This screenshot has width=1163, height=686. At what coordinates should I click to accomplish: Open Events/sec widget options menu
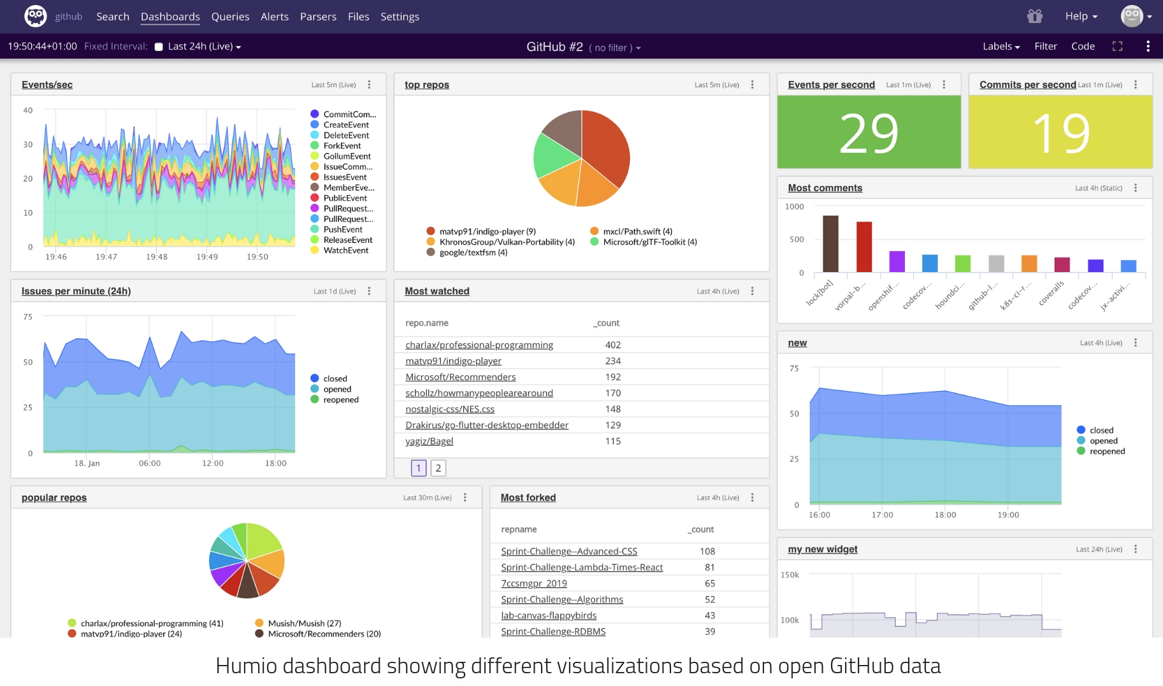[369, 85]
